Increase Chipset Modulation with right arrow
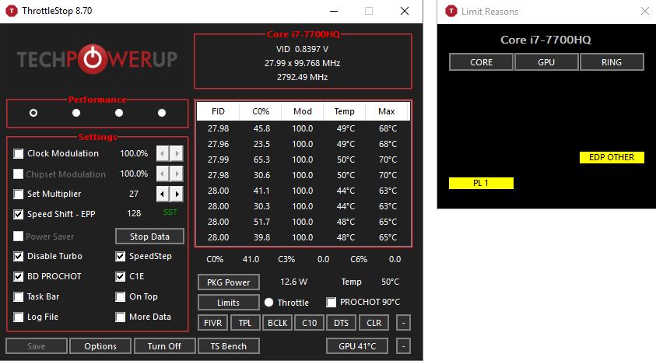The width and height of the screenshot is (656, 361). (177, 173)
